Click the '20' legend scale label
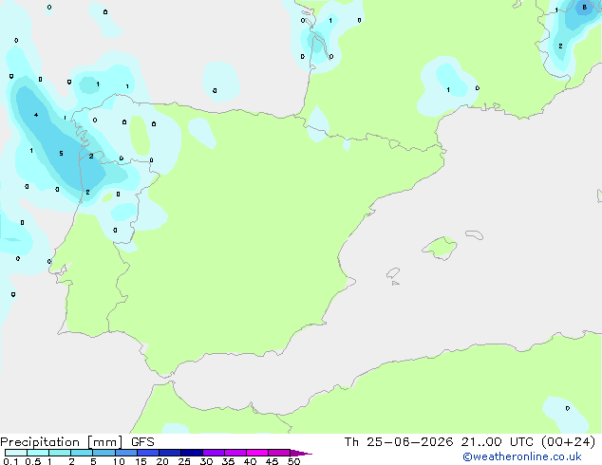This screenshot has height=465, width=602. (162, 461)
